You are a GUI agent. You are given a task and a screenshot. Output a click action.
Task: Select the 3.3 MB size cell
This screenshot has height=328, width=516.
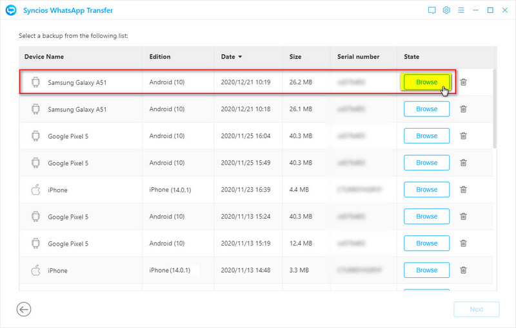299,270
